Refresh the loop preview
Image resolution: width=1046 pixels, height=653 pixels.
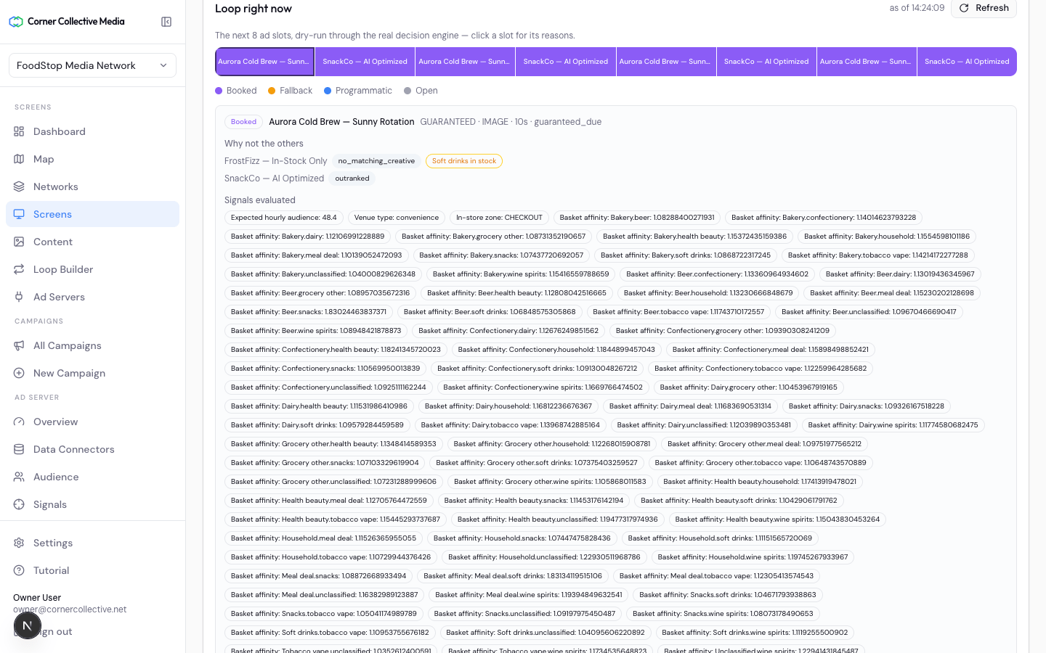click(984, 8)
